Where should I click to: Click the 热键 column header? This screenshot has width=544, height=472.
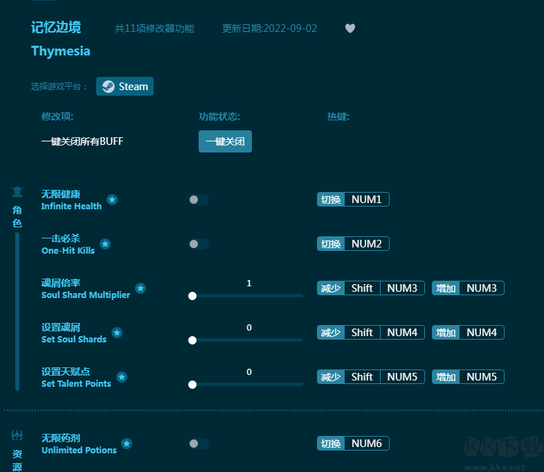coord(338,116)
